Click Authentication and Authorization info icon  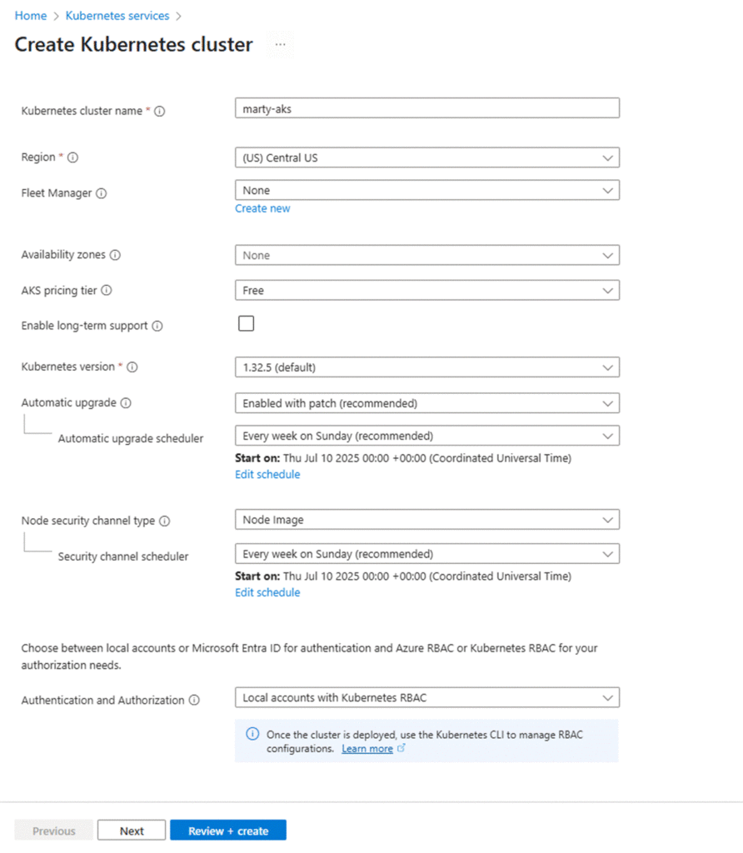coord(194,701)
